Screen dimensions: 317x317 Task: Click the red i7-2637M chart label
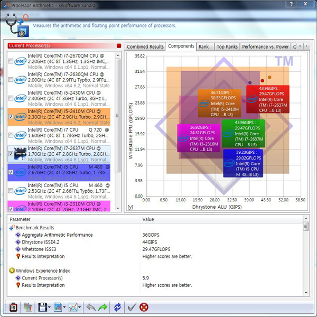click(268, 99)
